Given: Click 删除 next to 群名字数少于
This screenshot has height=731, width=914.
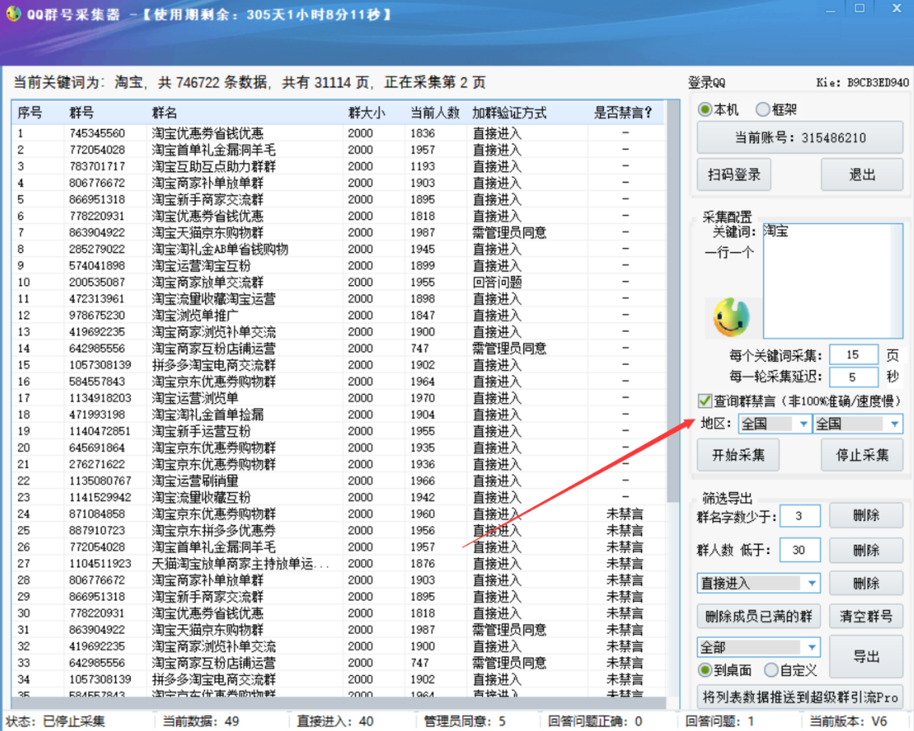Looking at the screenshot, I should (866, 515).
